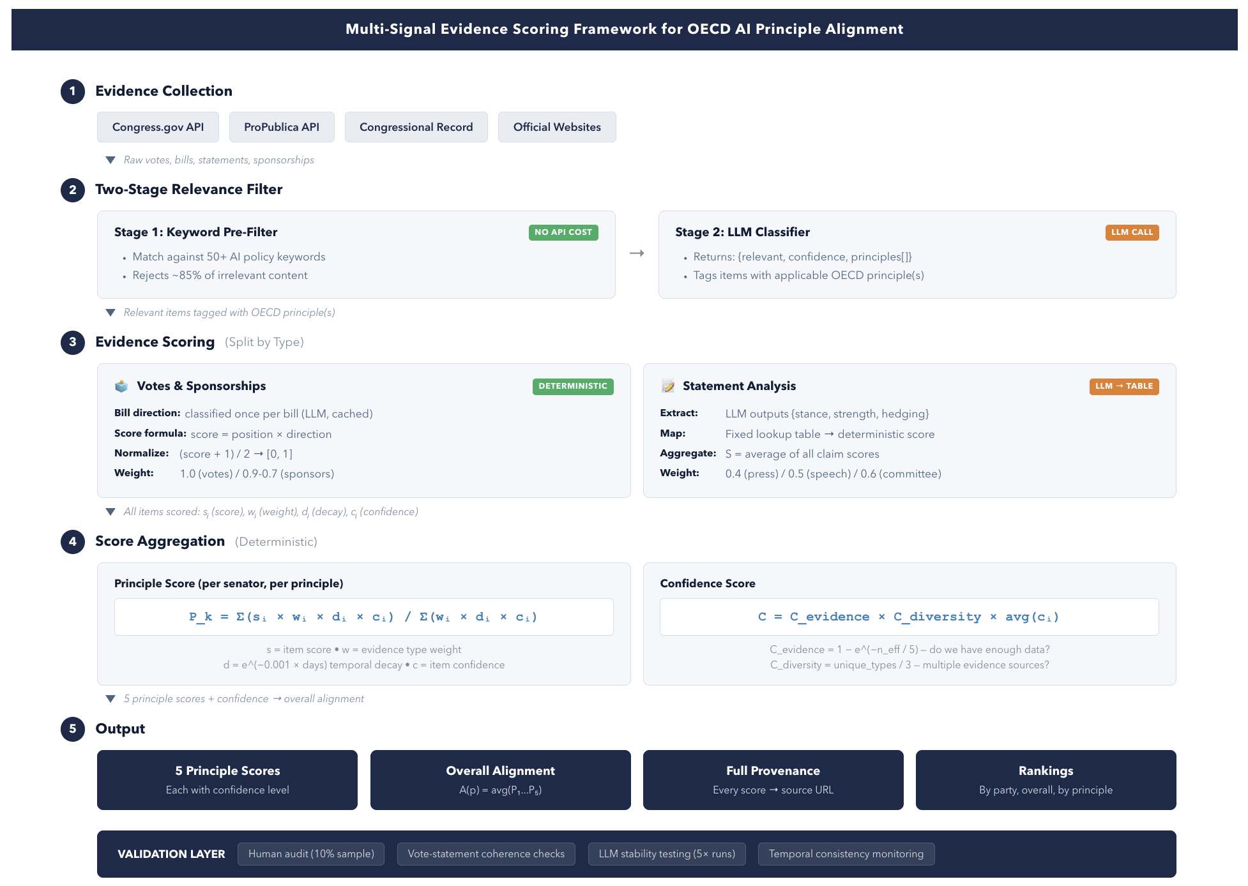This screenshot has width=1248, height=886.
Task: Click triangle beside Relevant items tagged
Action: pos(110,313)
